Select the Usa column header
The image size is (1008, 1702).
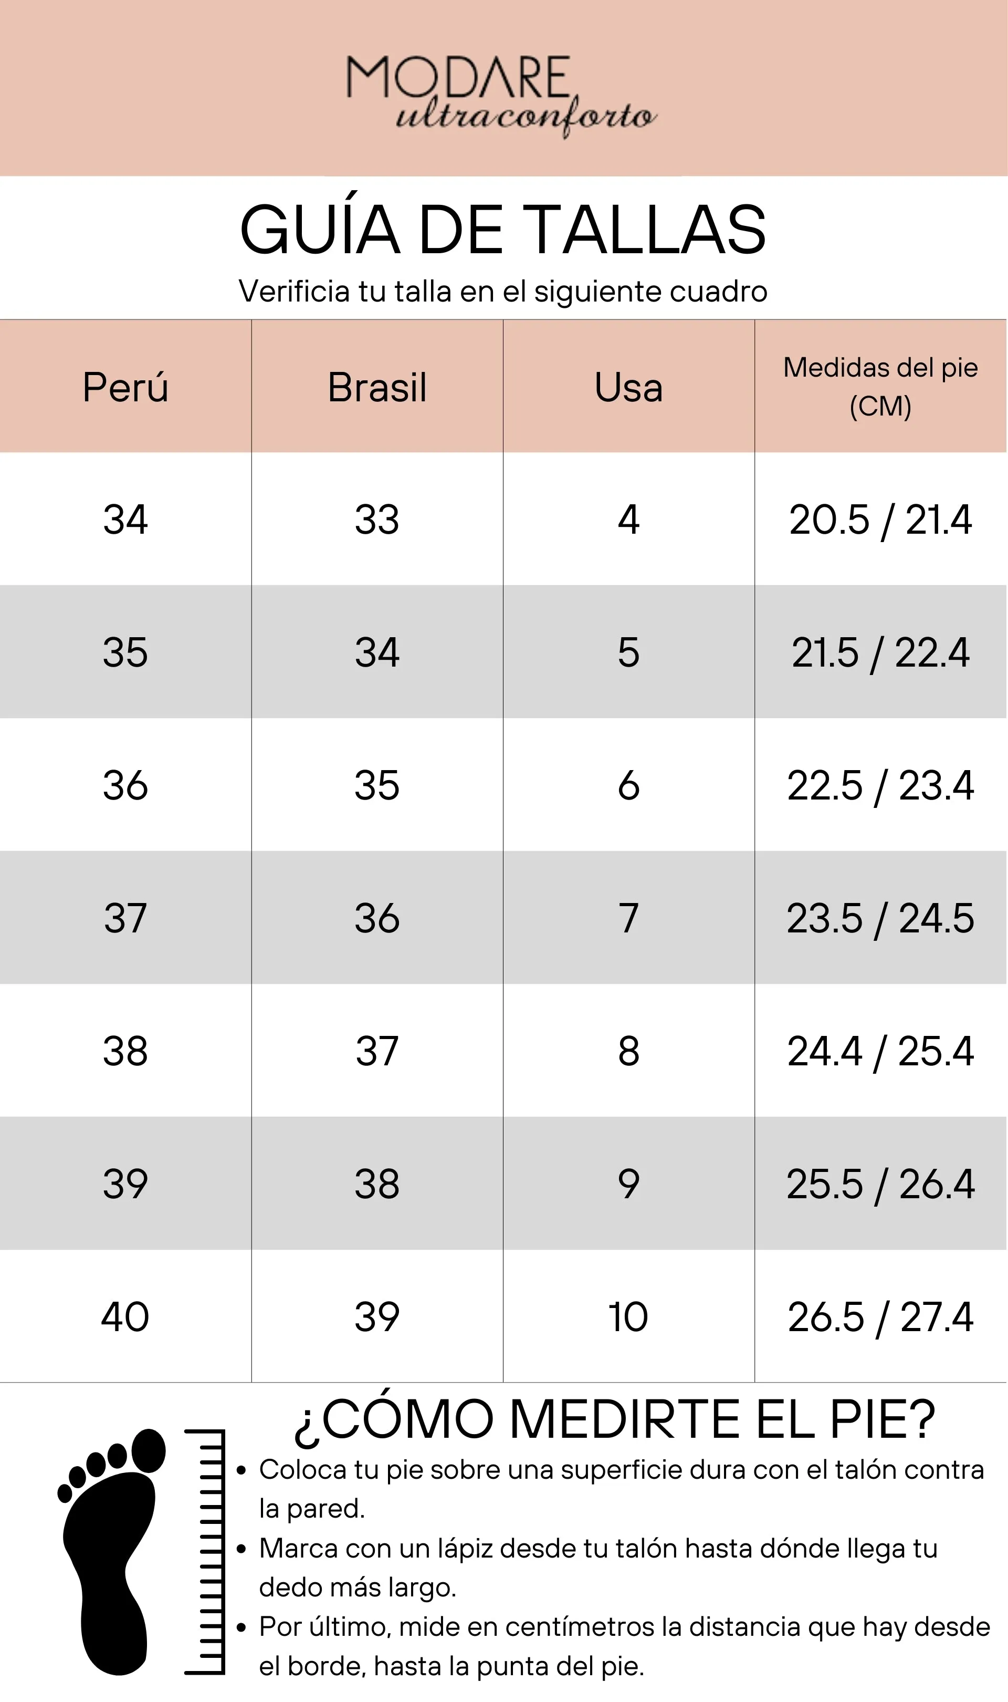click(628, 387)
